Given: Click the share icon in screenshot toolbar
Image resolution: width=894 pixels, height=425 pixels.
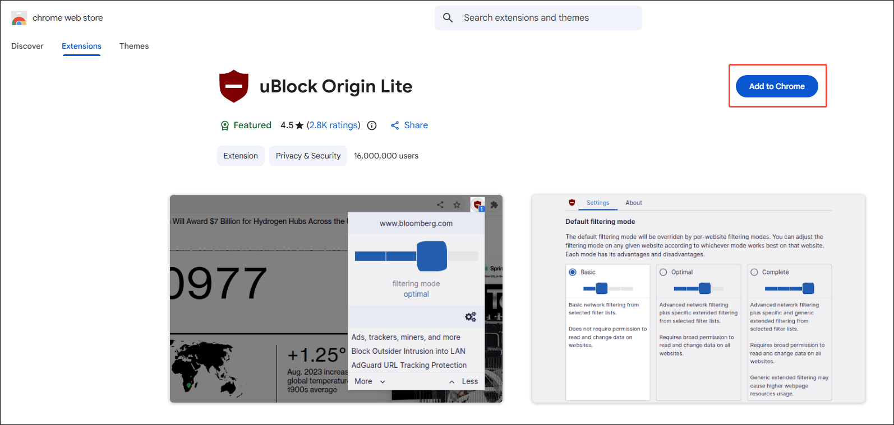Looking at the screenshot, I should 440,205.
